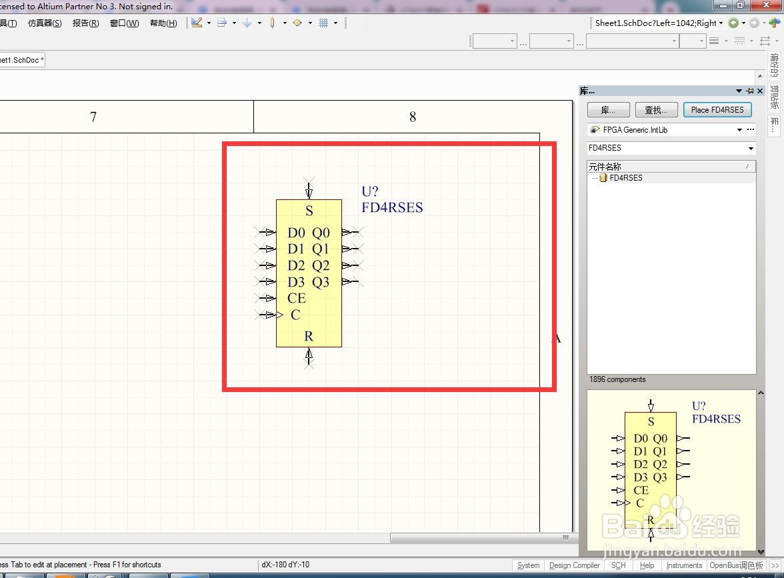Expand the digital devices dropdown arrow
Image resolution: width=784 pixels, height=578 pixels.
285,23
